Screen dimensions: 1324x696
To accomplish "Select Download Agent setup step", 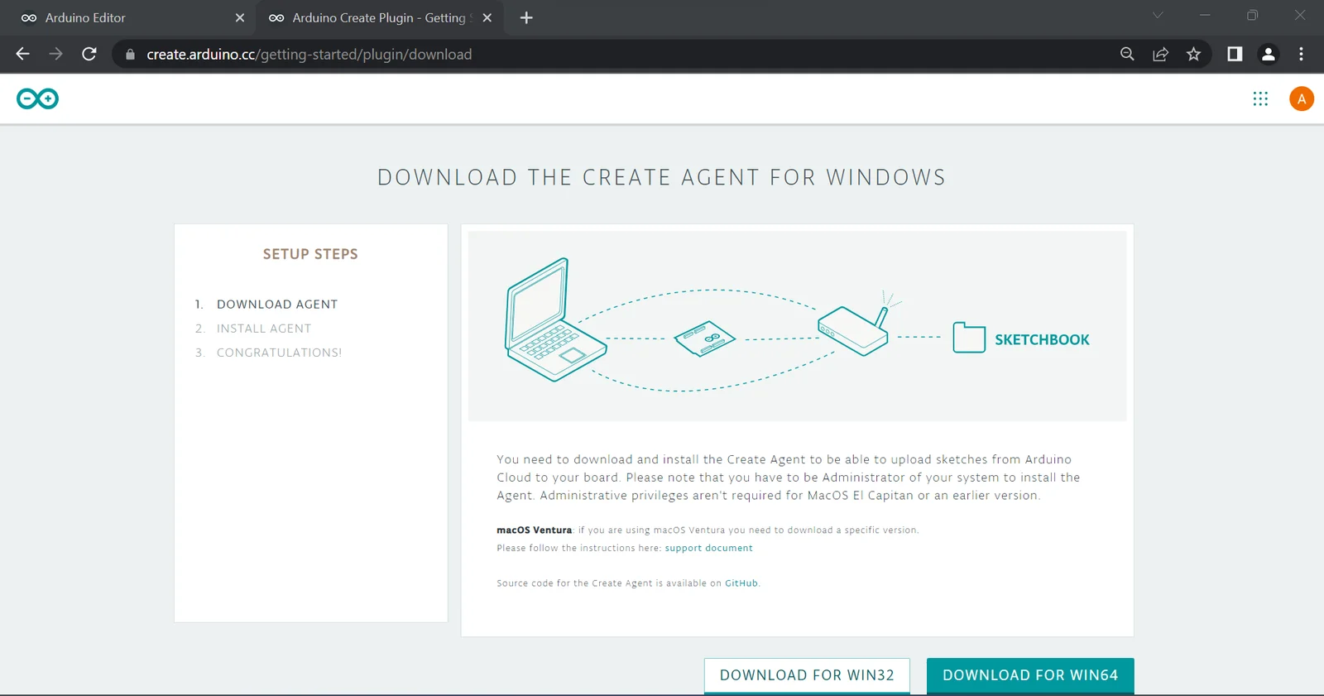I will coord(277,305).
